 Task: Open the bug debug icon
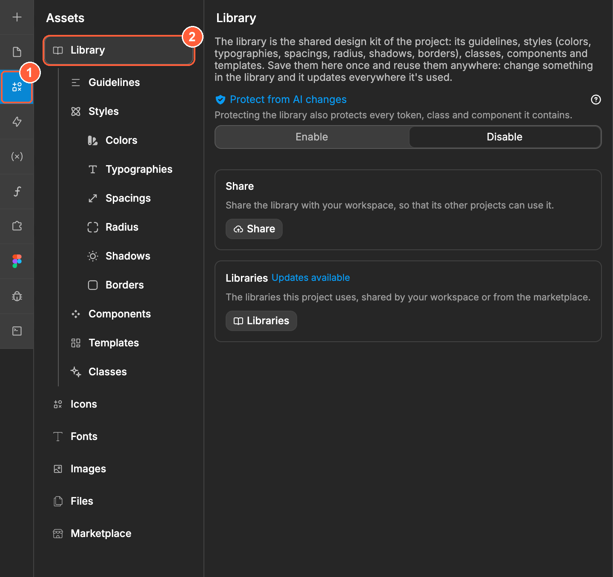pyautogui.click(x=17, y=296)
